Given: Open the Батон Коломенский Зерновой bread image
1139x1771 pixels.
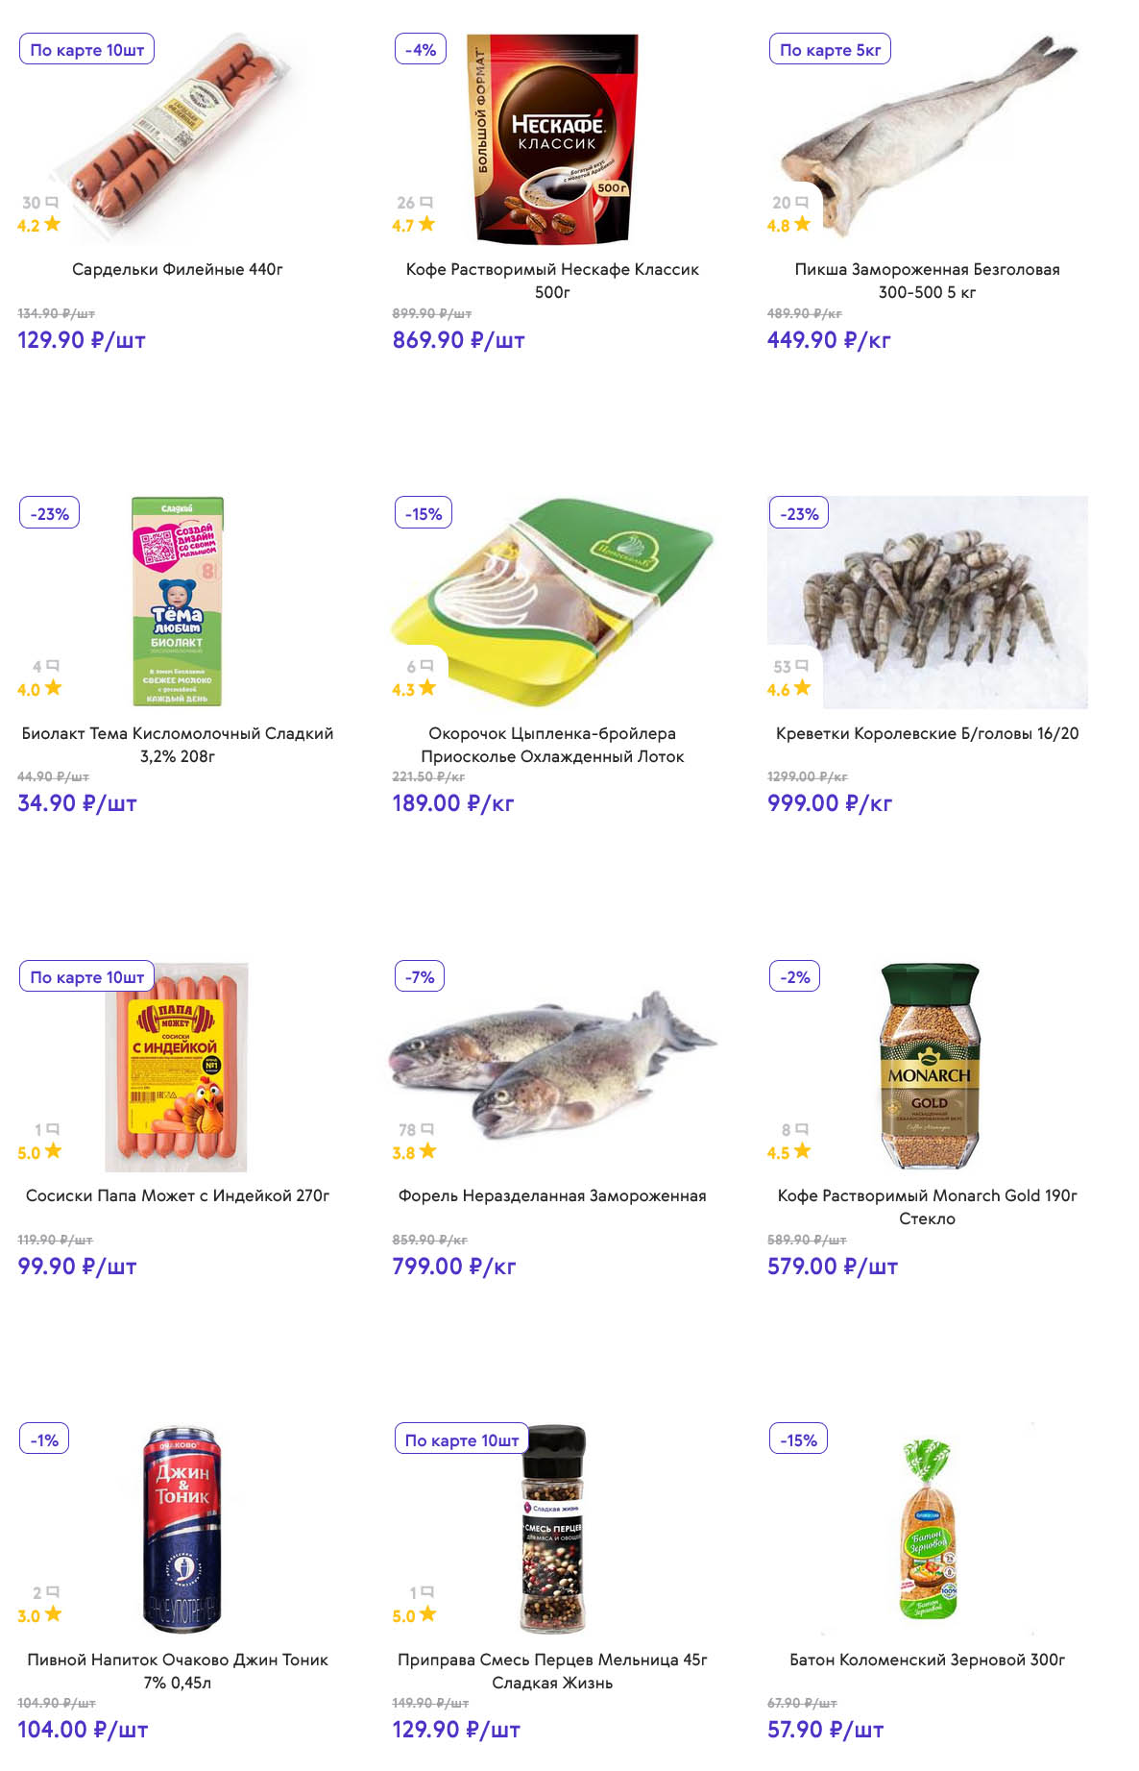Looking at the screenshot, I should 927,1530.
